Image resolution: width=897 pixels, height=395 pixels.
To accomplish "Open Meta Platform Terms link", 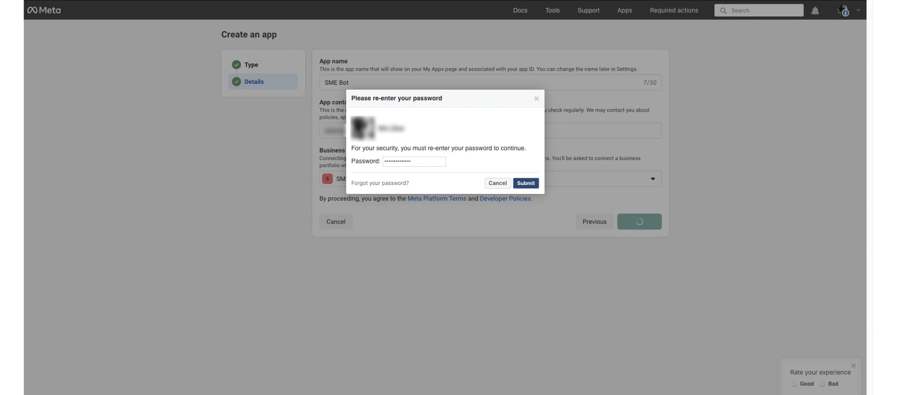I will (x=436, y=199).
